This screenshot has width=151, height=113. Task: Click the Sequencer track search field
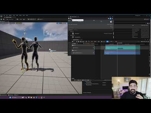(x=81, y=44)
